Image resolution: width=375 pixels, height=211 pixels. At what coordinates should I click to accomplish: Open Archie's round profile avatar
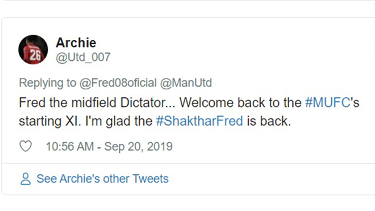tap(34, 49)
